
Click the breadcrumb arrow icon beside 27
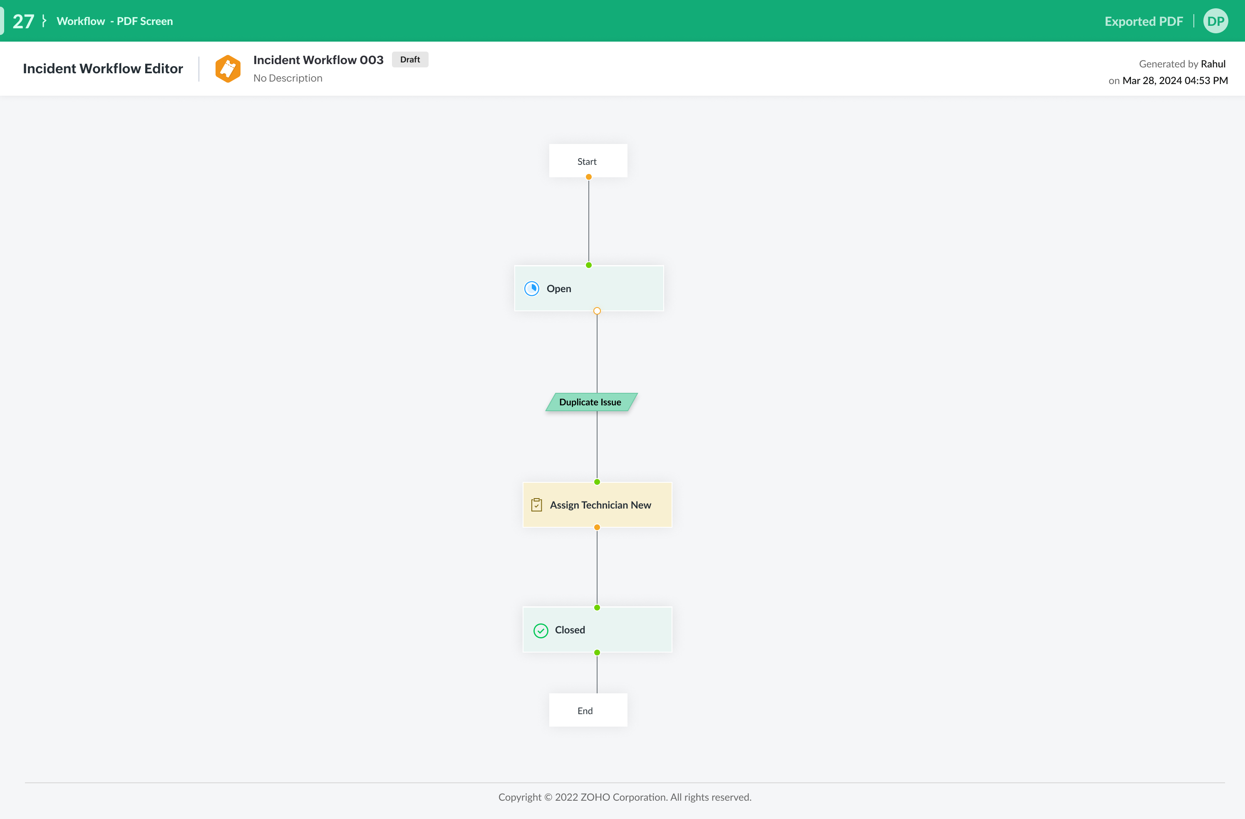[45, 21]
